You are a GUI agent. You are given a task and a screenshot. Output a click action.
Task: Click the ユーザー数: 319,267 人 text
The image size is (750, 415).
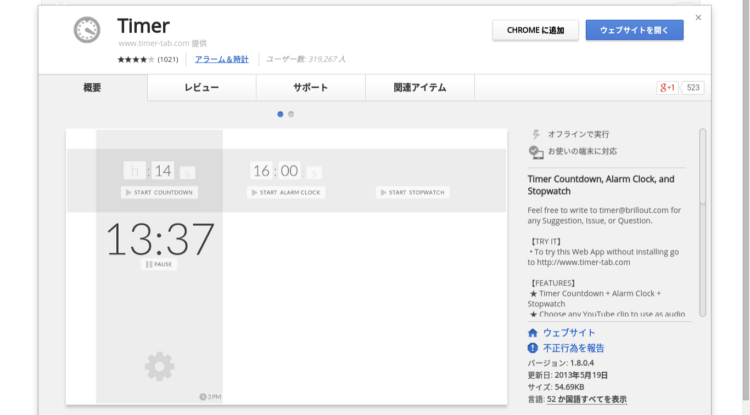[x=306, y=59]
